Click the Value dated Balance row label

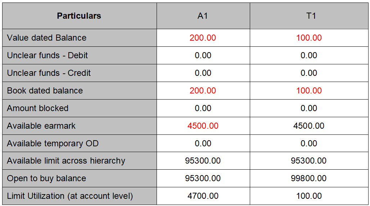47,38
